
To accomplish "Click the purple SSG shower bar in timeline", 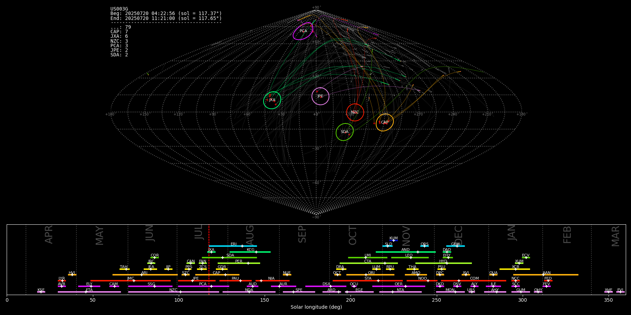I will tap(150, 286).
